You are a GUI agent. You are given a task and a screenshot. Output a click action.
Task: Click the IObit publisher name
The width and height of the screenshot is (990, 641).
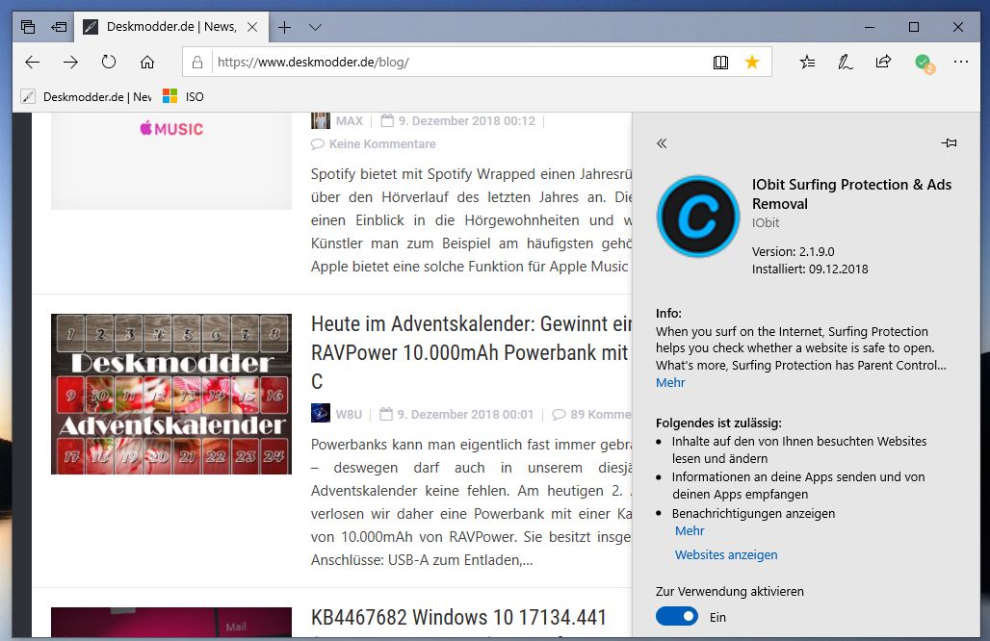coord(766,222)
